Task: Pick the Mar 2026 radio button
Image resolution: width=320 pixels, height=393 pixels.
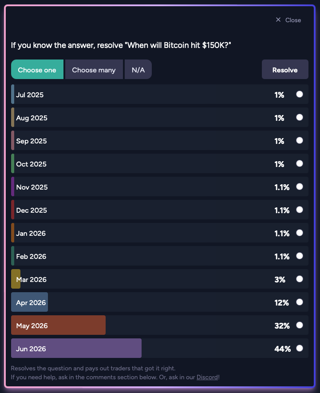Action: [300, 279]
